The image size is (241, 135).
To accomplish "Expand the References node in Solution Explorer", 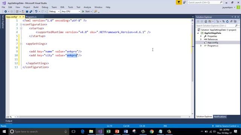I will 201,39.
